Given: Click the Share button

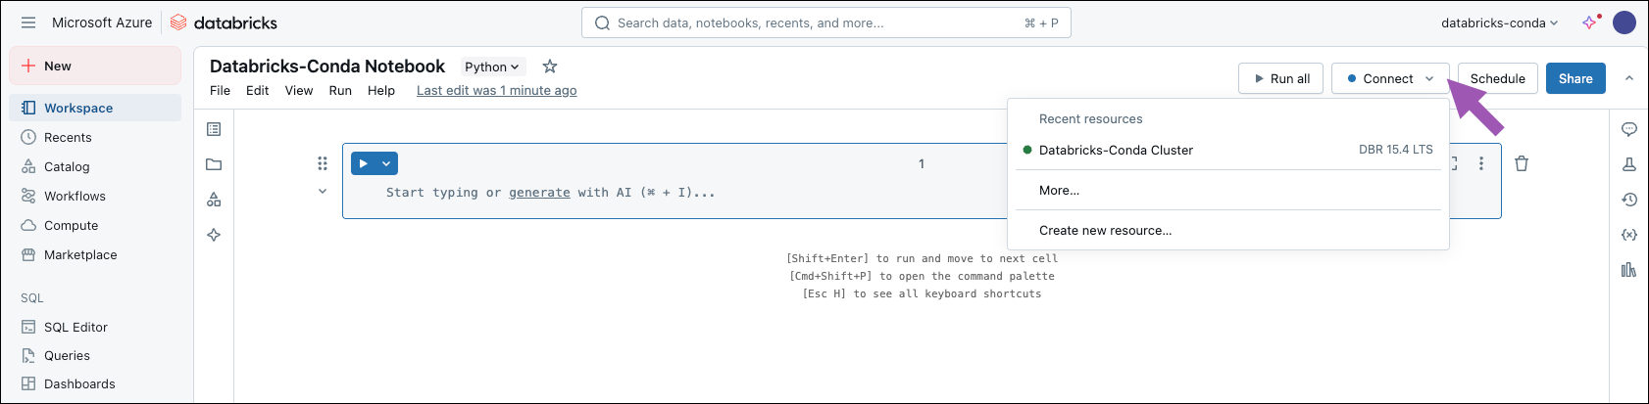Looking at the screenshot, I should 1575,78.
